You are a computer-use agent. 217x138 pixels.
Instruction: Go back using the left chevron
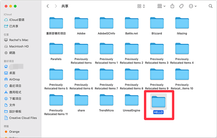pos(48,6)
